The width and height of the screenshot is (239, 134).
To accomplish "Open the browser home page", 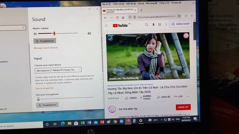I will 123,17.
